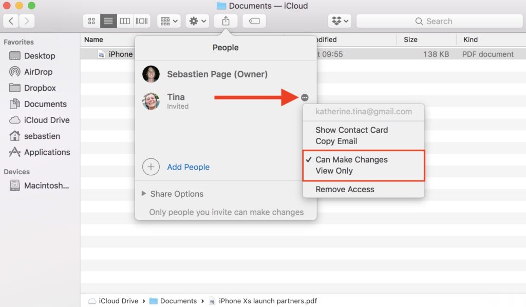
Task: Click the yellow minimize button
Action: (19, 5)
